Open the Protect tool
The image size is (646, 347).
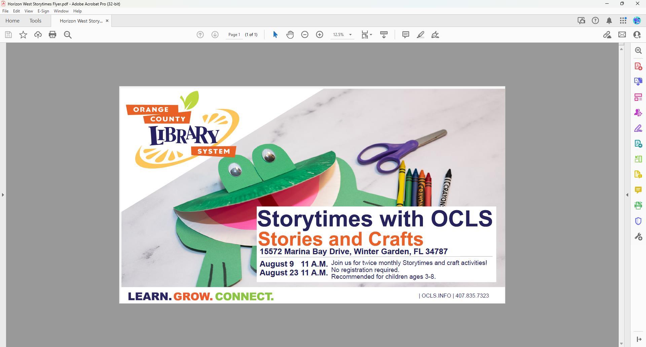coord(638,221)
